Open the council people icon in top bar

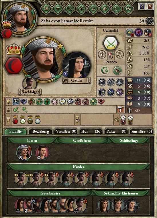[128, 9]
